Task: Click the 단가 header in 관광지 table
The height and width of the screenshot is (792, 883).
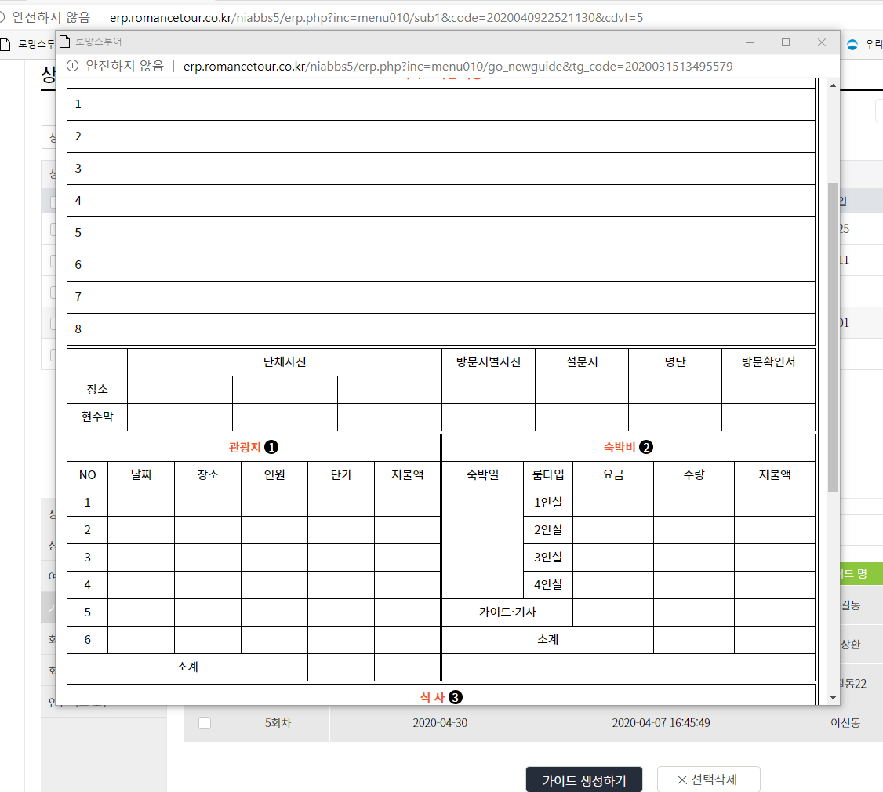Action: pyautogui.click(x=341, y=475)
